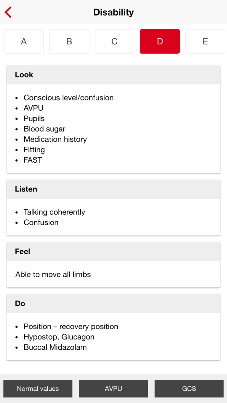This screenshot has width=227, height=403.
Task: Select the FAST list entry
Action: click(32, 160)
